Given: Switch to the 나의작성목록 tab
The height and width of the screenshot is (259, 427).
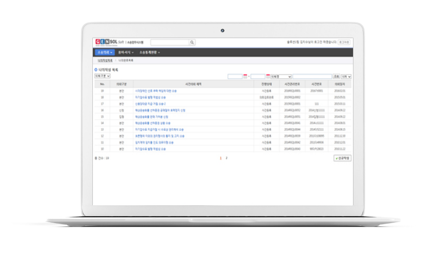Looking at the screenshot, I should point(105,60).
